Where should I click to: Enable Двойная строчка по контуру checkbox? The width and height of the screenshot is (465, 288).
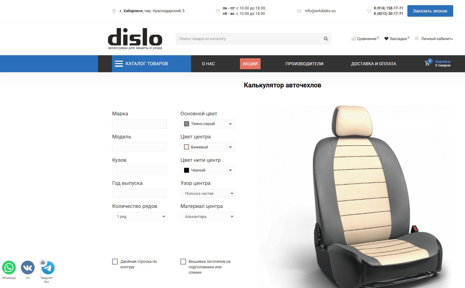tap(115, 262)
